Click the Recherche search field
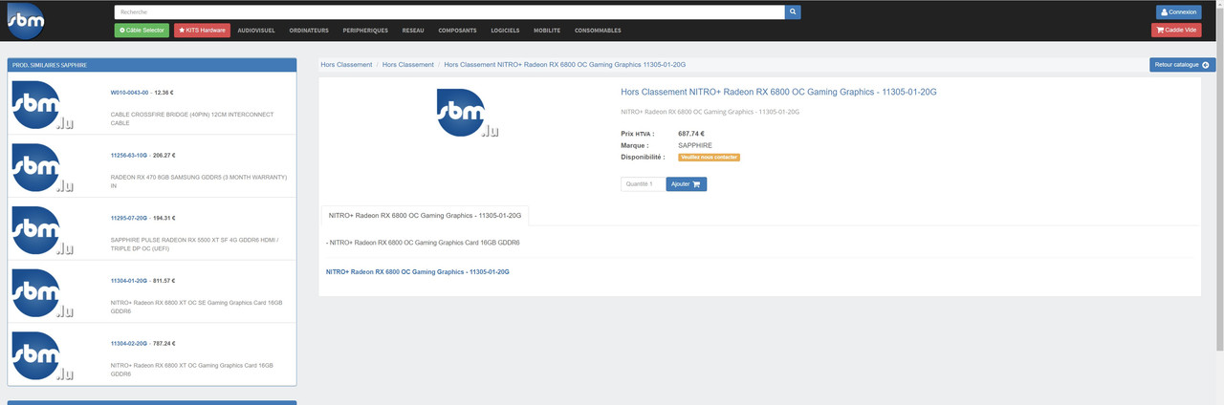Image resolution: width=1224 pixels, height=405 pixels. coord(449,12)
